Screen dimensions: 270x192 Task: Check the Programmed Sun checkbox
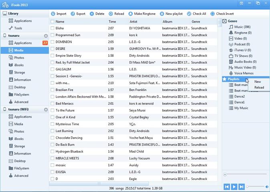tap(52, 35)
